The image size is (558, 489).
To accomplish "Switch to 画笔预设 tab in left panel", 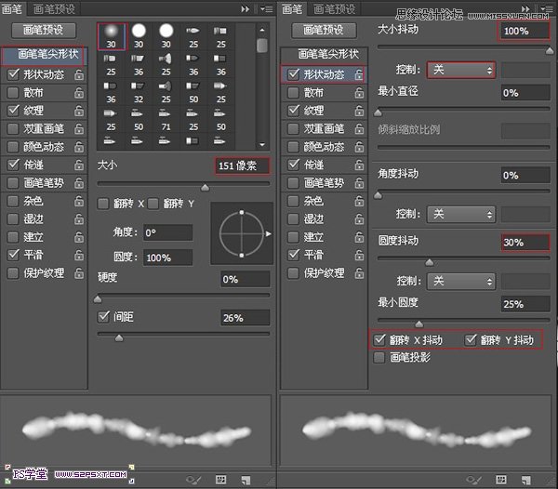I will (x=54, y=9).
